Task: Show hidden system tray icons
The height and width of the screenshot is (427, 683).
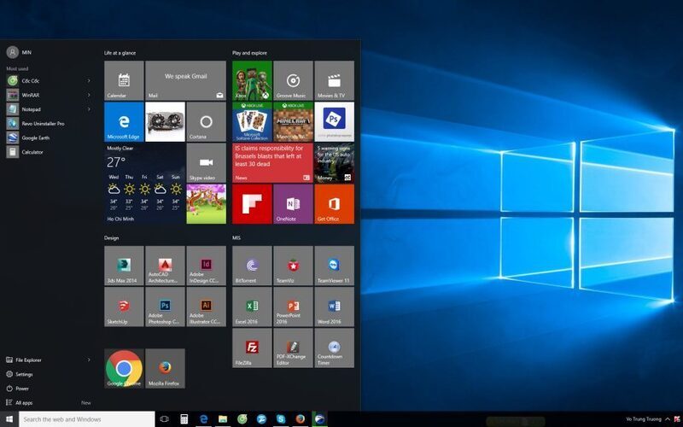Action: click(668, 419)
